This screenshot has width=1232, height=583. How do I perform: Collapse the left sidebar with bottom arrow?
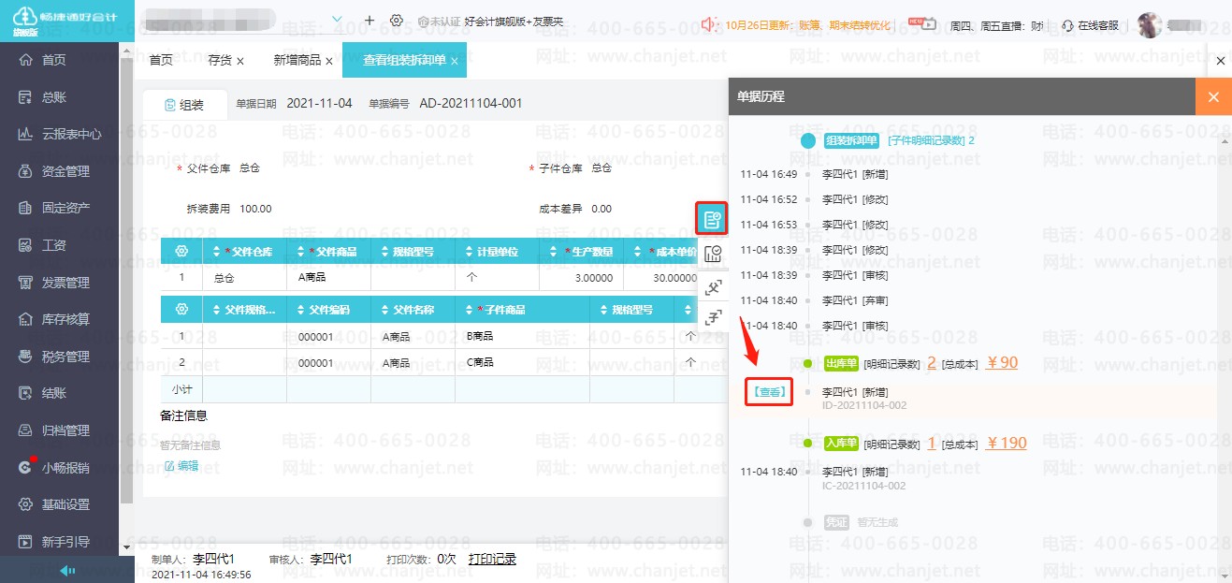coord(67,571)
